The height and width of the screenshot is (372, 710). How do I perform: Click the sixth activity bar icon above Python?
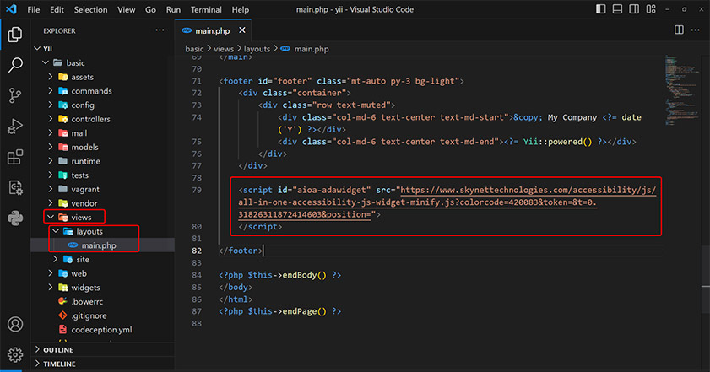point(15,187)
